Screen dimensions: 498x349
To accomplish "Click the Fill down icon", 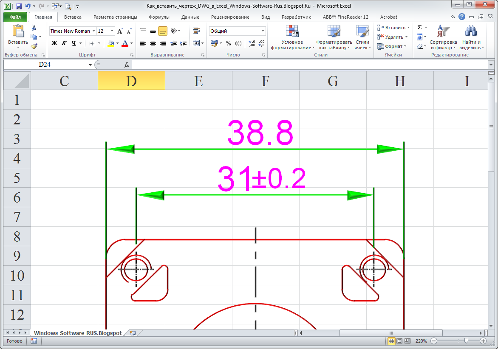I will (x=419, y=37).
